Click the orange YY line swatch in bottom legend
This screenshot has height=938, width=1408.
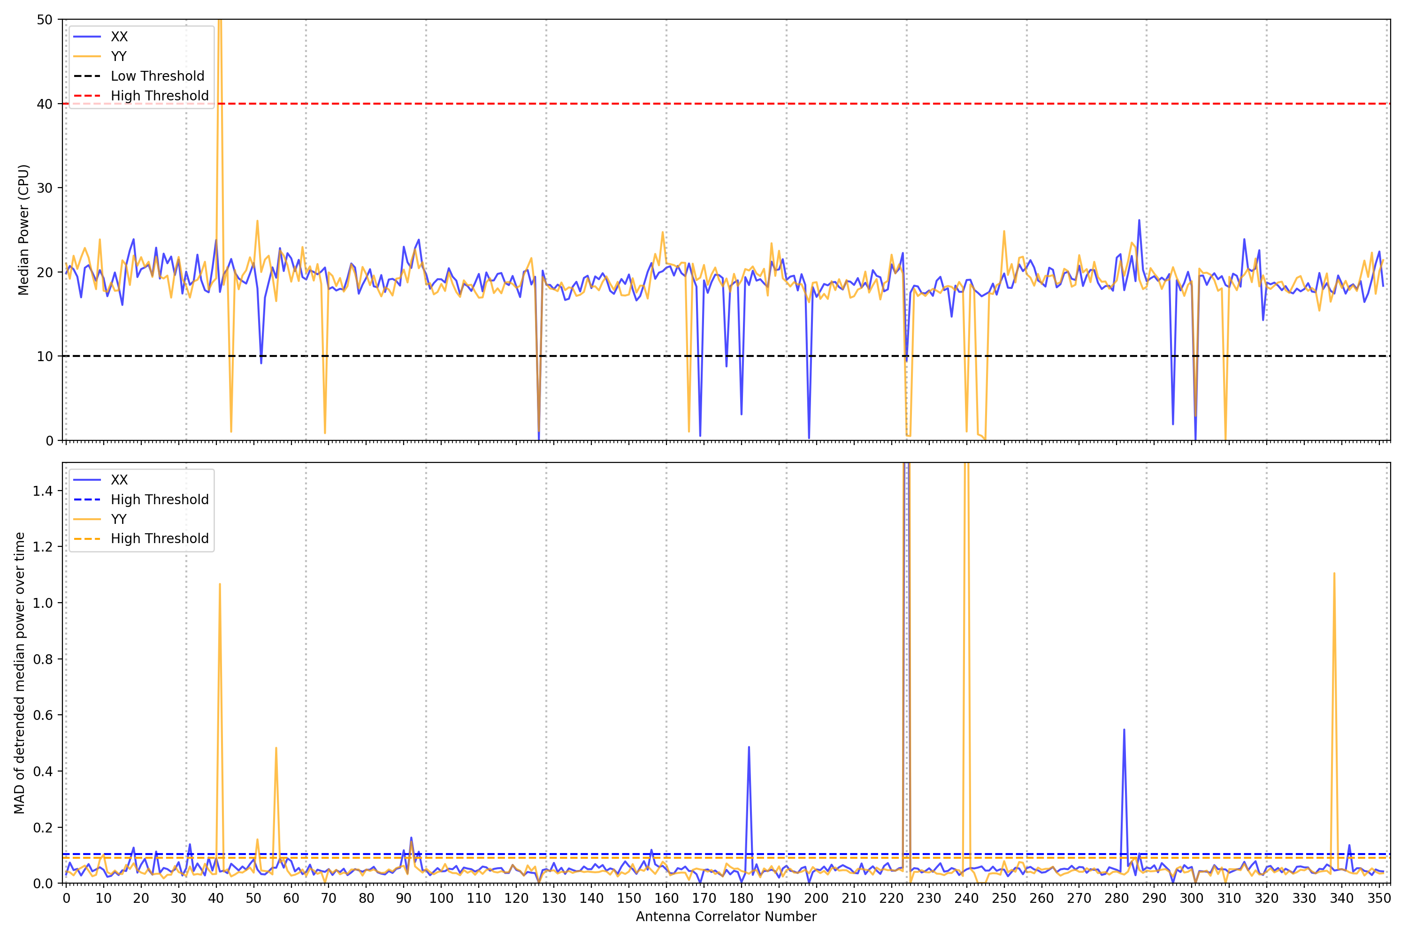click(87, 519)
